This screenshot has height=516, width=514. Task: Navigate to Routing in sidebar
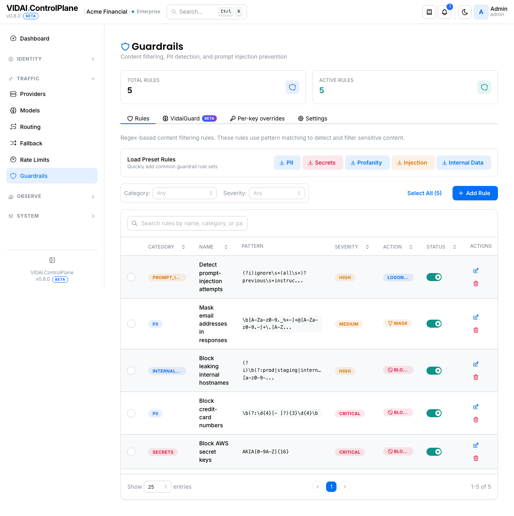click(52, 127)
